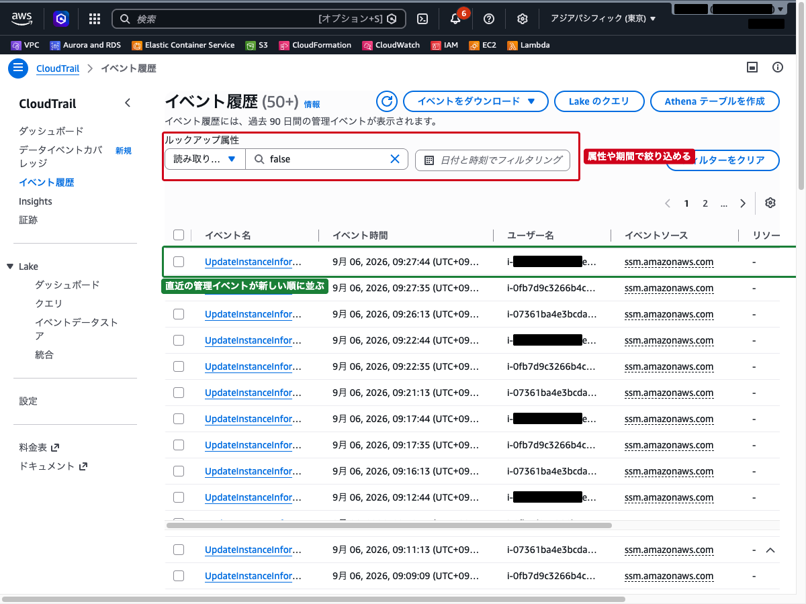This screenshot has height=604, width=806.
Task: Collapse the Lake section in sidebar
Action: pos(9,266)
